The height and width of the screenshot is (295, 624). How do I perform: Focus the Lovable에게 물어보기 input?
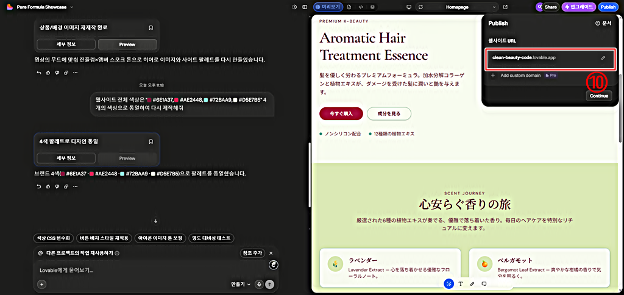[151, 271]
